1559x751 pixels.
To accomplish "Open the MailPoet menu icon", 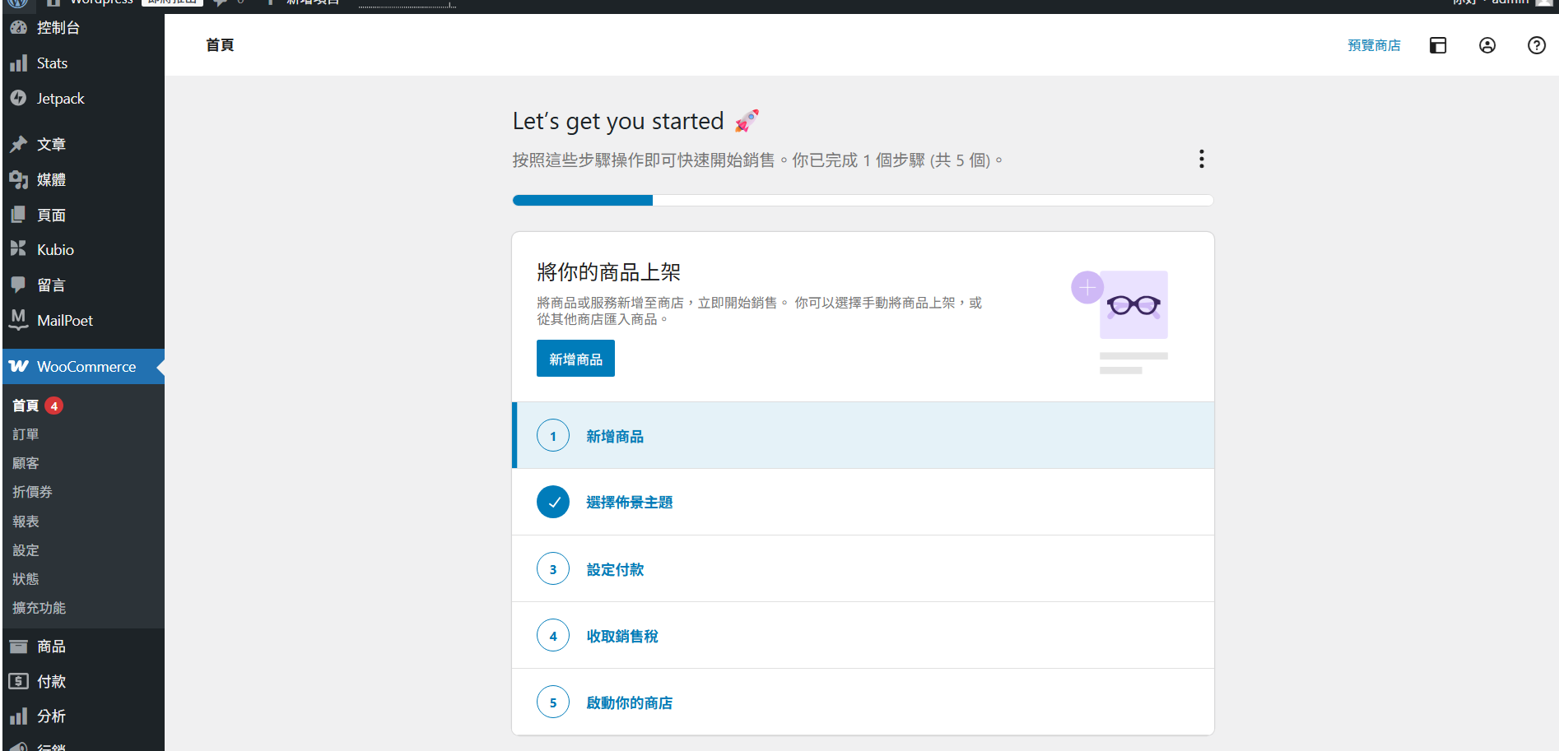I will click(18, 319).
